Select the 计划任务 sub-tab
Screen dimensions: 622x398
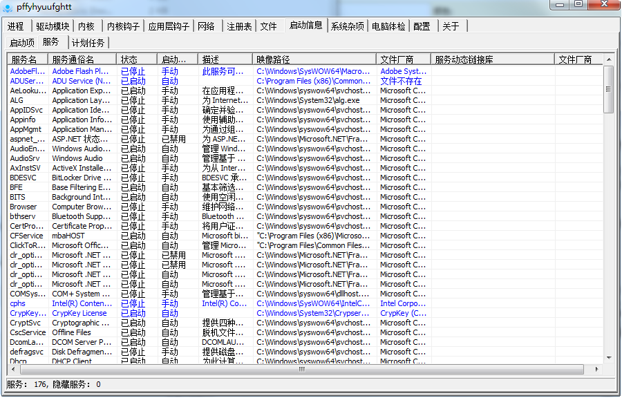tap(88, 43)
